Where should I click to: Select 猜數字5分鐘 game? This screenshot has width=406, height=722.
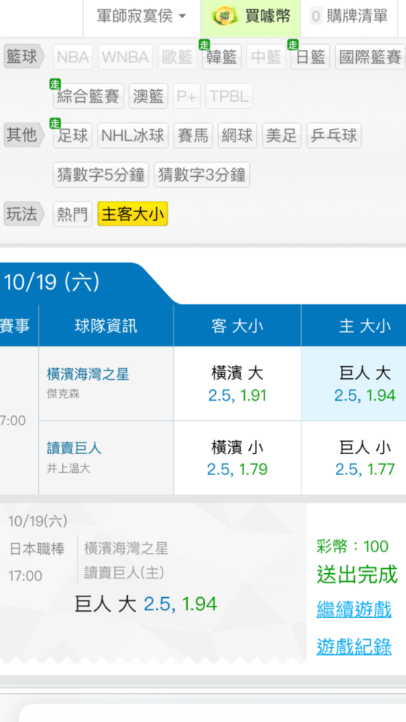(101, 175)
